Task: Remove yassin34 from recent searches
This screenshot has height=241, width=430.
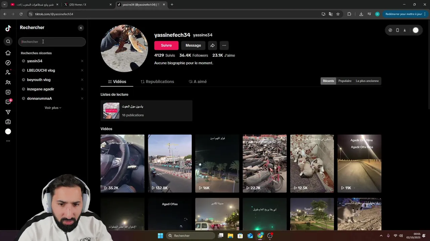Action: 82,61
